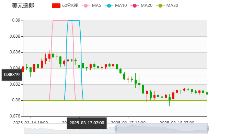Image resolution: width=230 pixels, height=137 pixels.
Task: Toggle the MA20 legend marker
Action: pyautogui.click(x=135, y=5)
